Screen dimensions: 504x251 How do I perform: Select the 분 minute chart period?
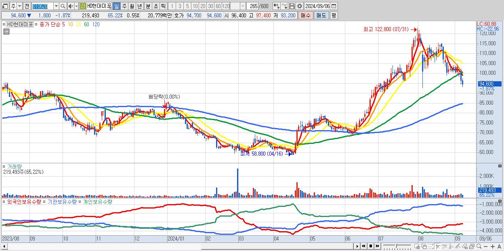coord(148,6)
